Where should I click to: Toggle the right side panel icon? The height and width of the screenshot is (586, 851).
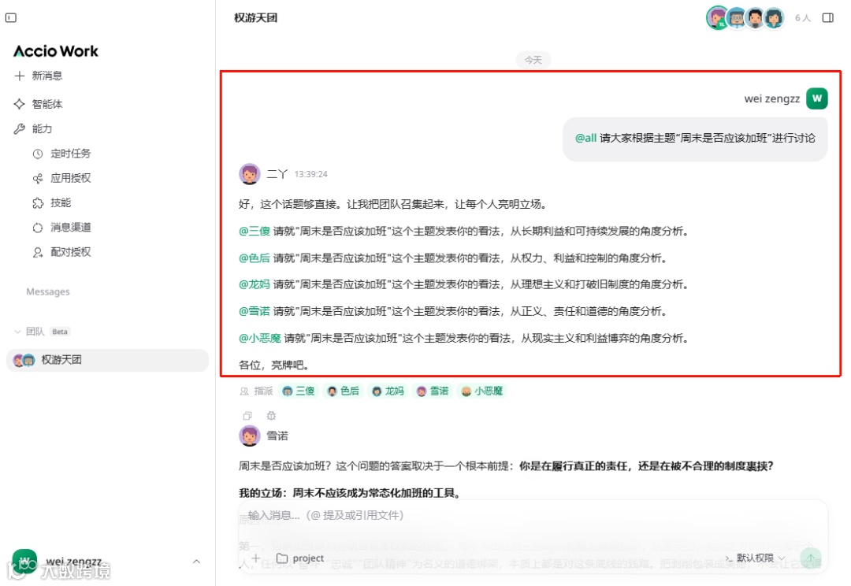pyautogui.click(x=827, y=18)
